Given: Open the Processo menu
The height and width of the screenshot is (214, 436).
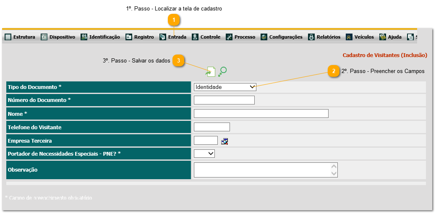Looking at the screenshot, I should pos(244,37).
